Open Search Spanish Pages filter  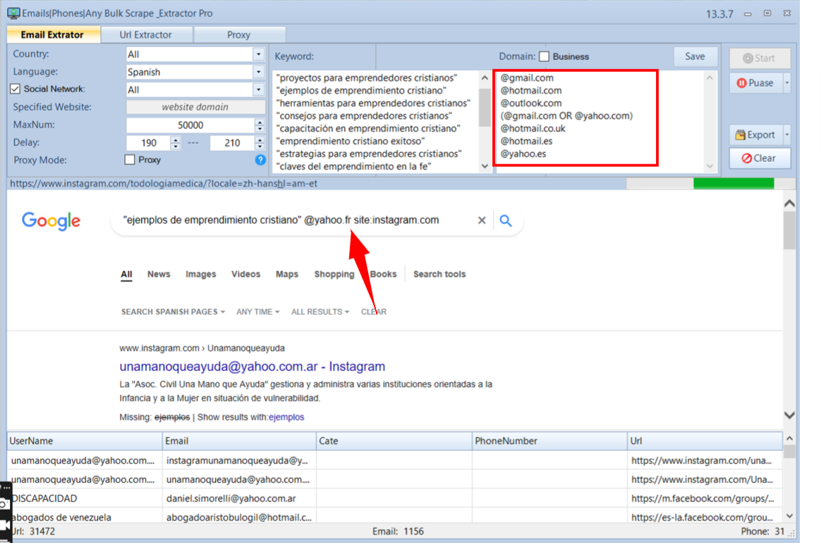[x=173, y=312]
